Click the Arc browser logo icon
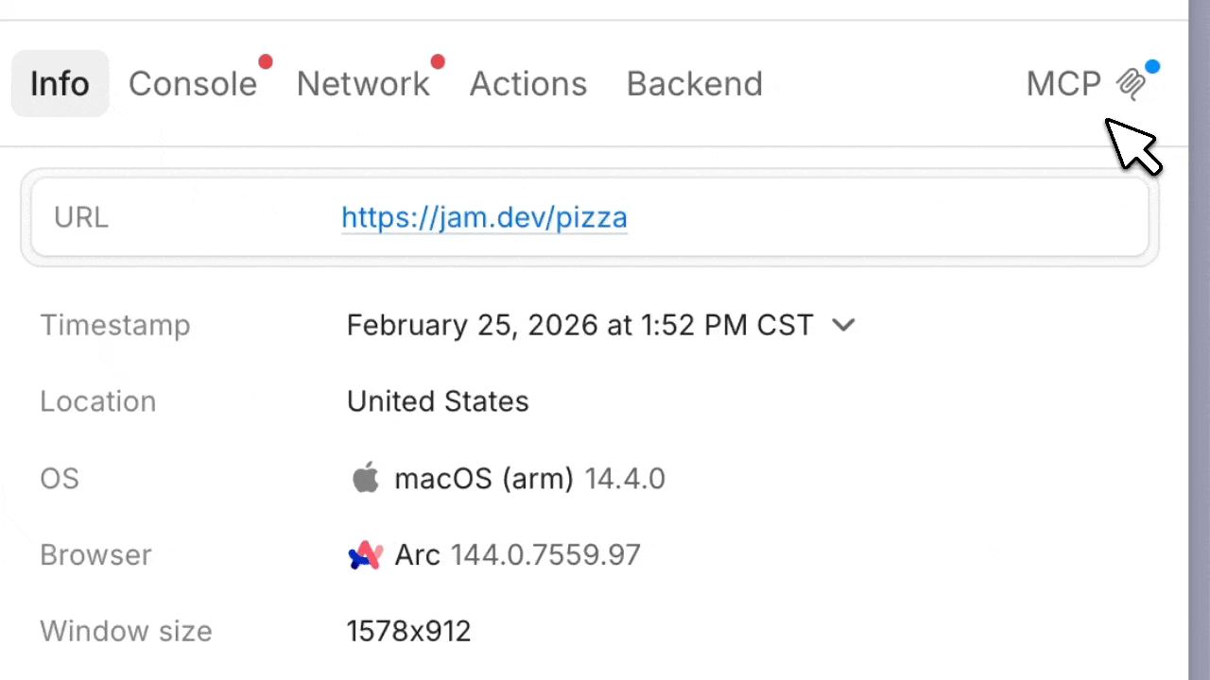This screenshot has height=680, width=1210. point(365,555)
